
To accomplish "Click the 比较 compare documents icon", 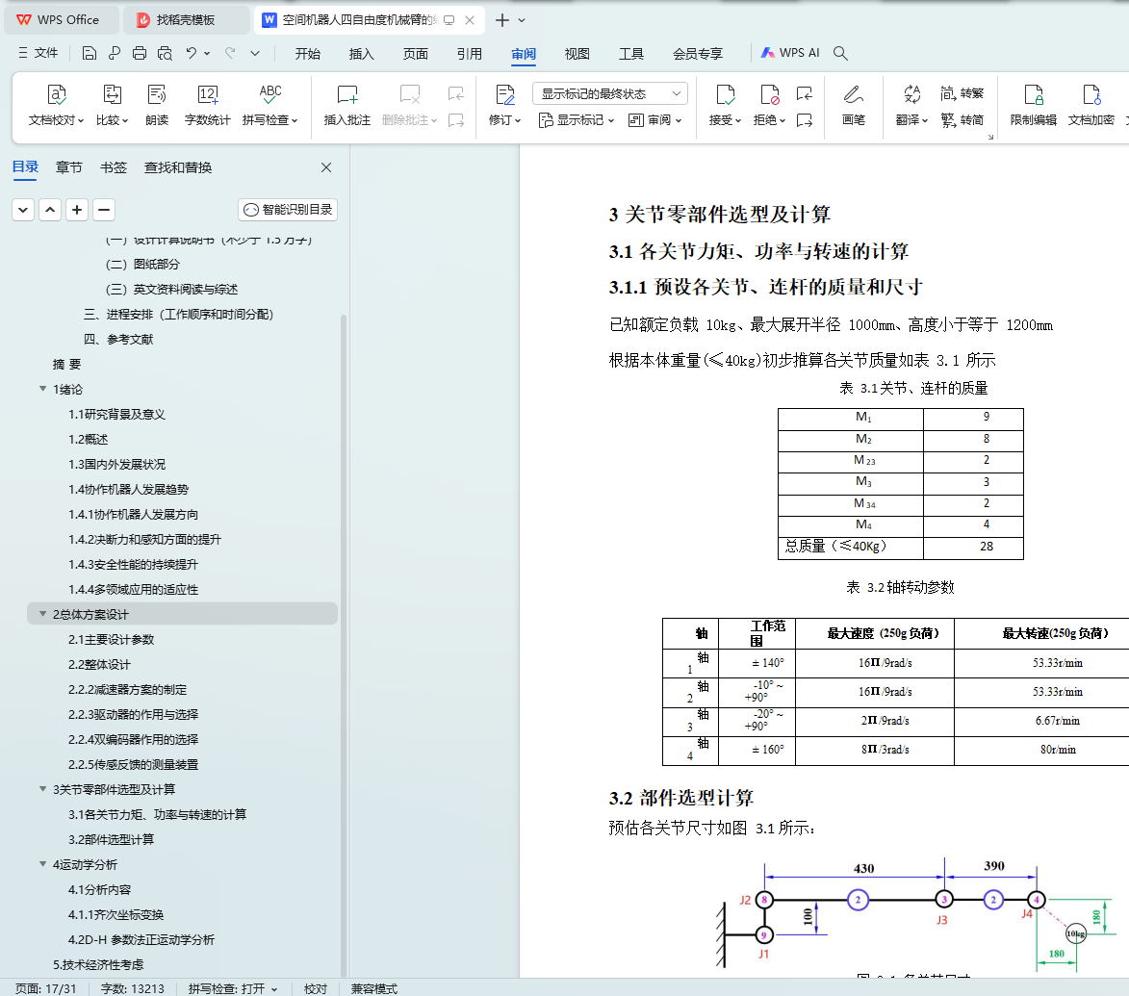I will pos(113,105).
